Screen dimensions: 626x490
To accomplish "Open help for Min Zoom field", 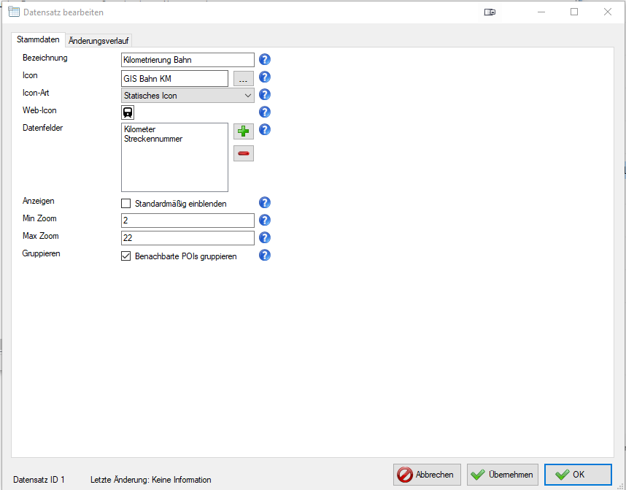I will click(x=265, y=220).
